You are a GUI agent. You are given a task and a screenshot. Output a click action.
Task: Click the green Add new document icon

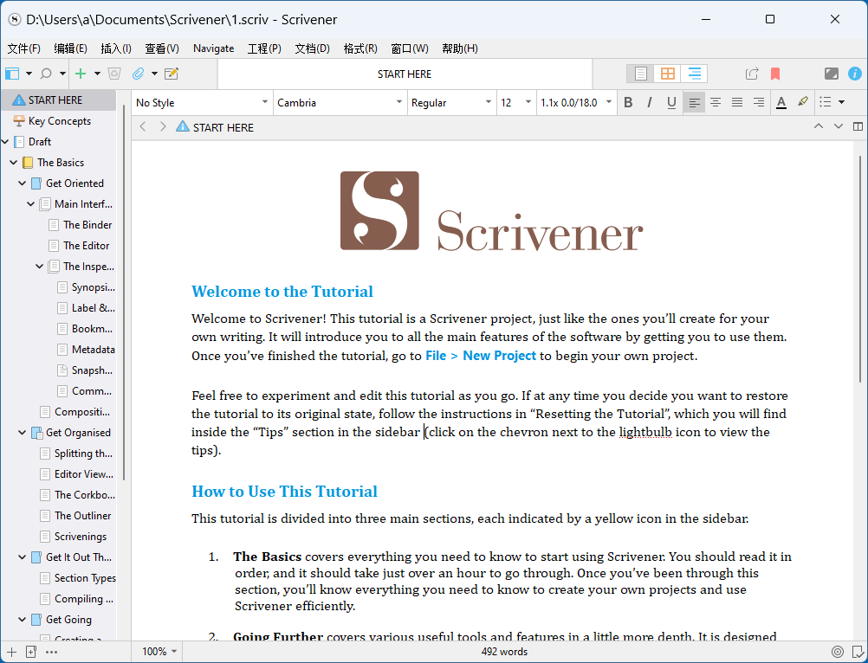pyautogui.click(x=81, y=74)
